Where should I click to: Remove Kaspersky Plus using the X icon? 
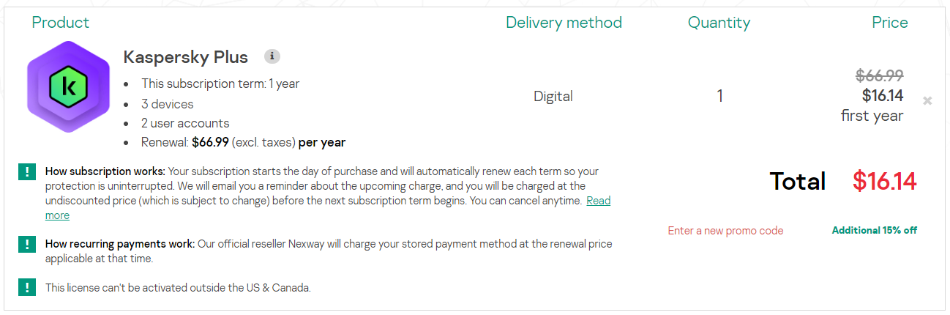click(x=927, y=100)
